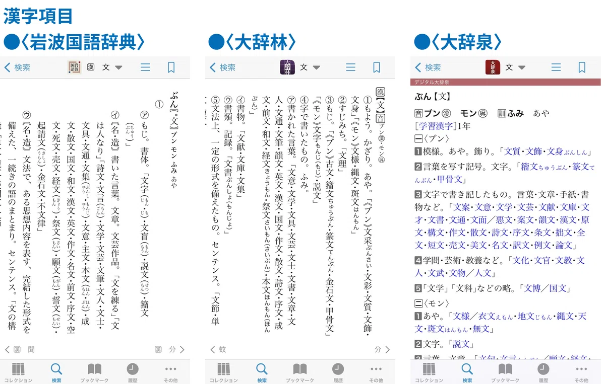Open ブックマーク tab in 岩波国語辞典 screen
605x384 pixels.
click(x=94, y=373)
